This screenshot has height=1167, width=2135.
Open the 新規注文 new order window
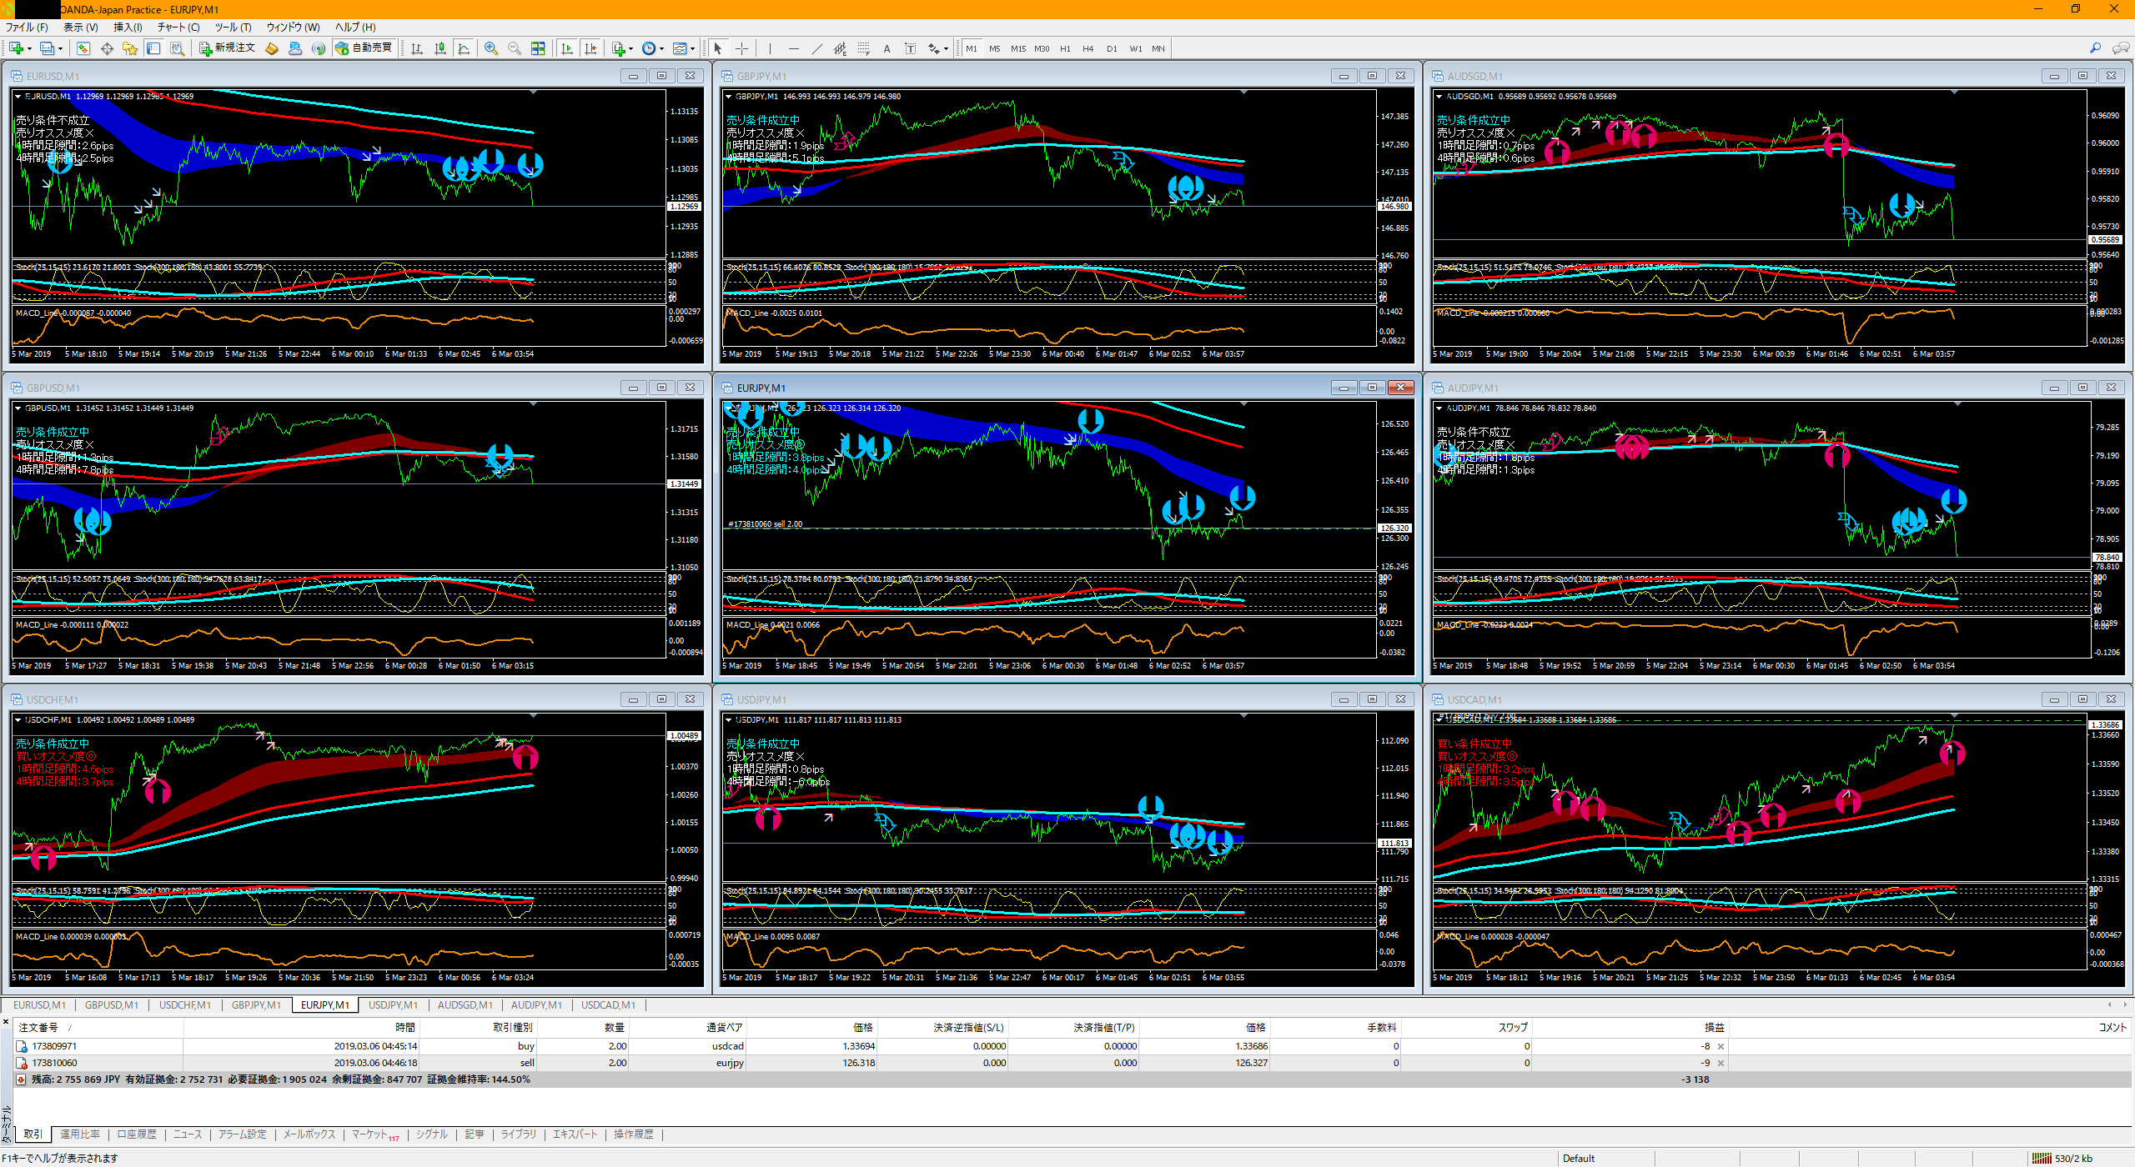[x=227, y=48]
